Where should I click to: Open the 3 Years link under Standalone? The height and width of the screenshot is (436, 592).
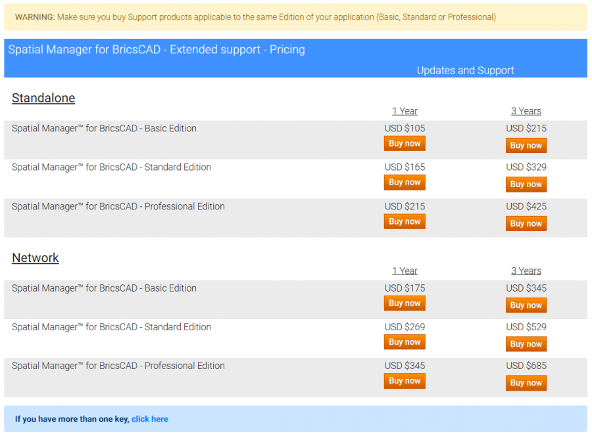pos(526,111)
